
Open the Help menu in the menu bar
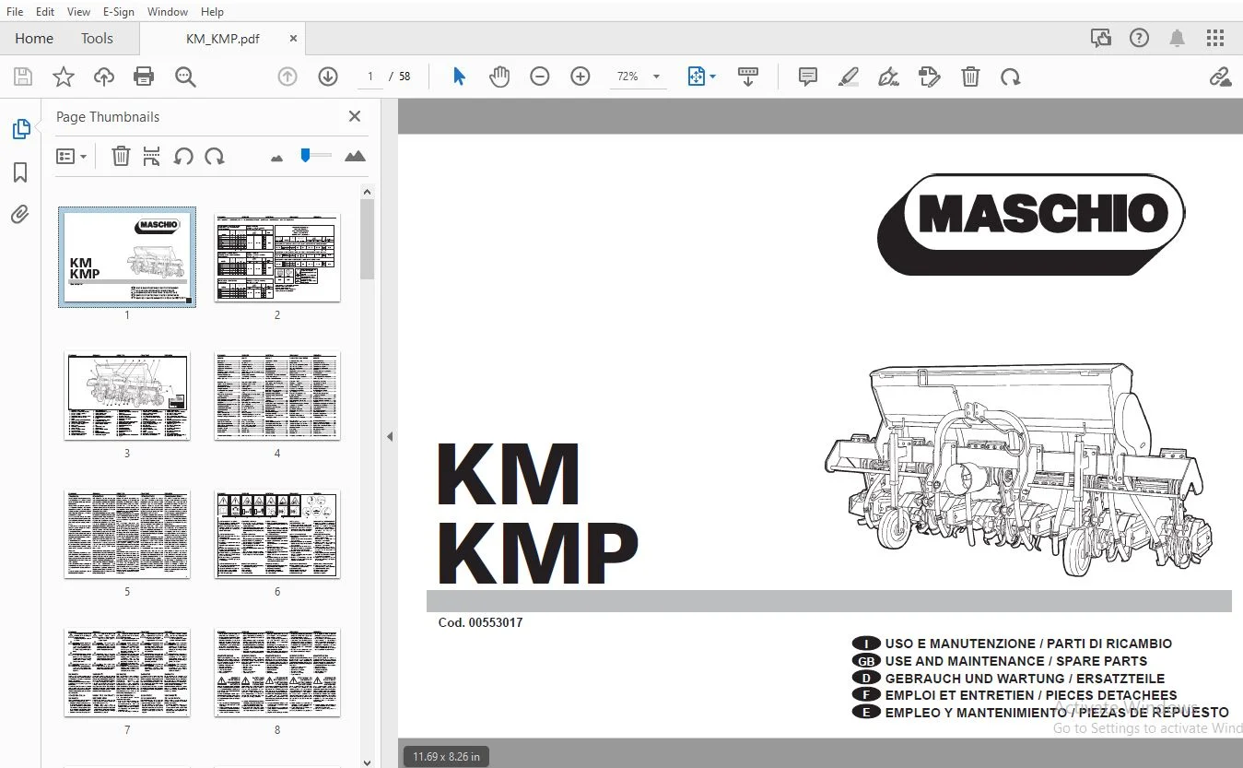(x=212, y=12)
